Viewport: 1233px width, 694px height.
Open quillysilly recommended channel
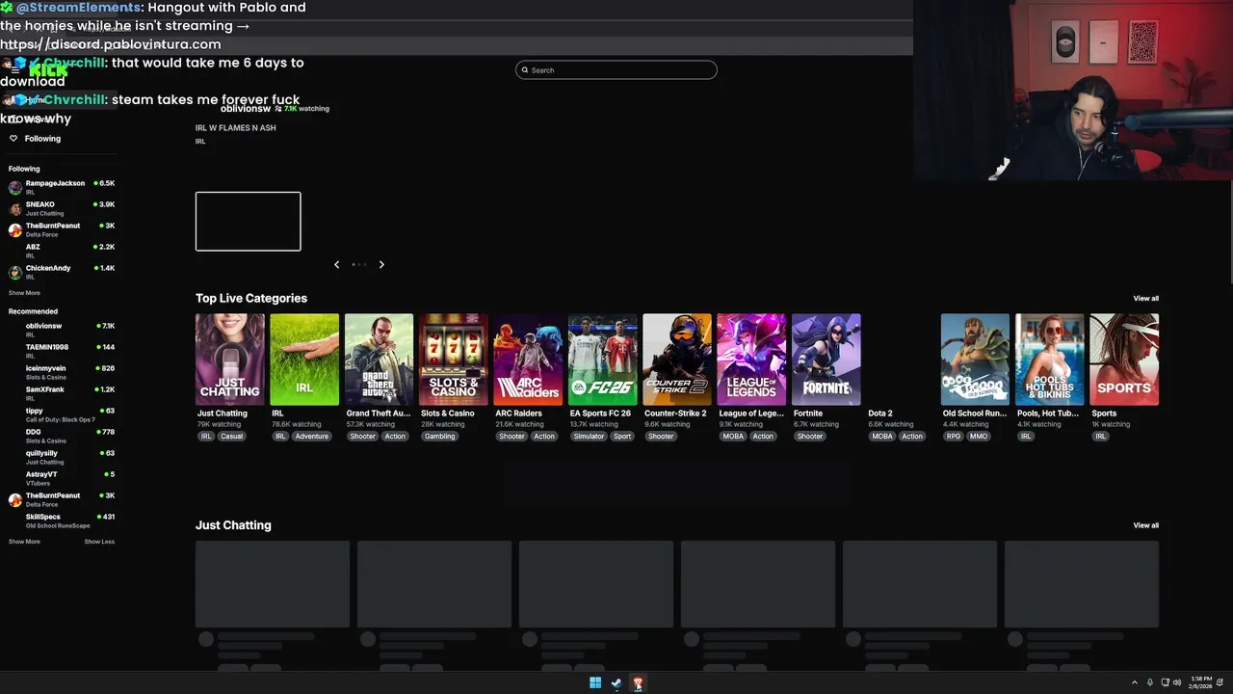coord(62,457)
